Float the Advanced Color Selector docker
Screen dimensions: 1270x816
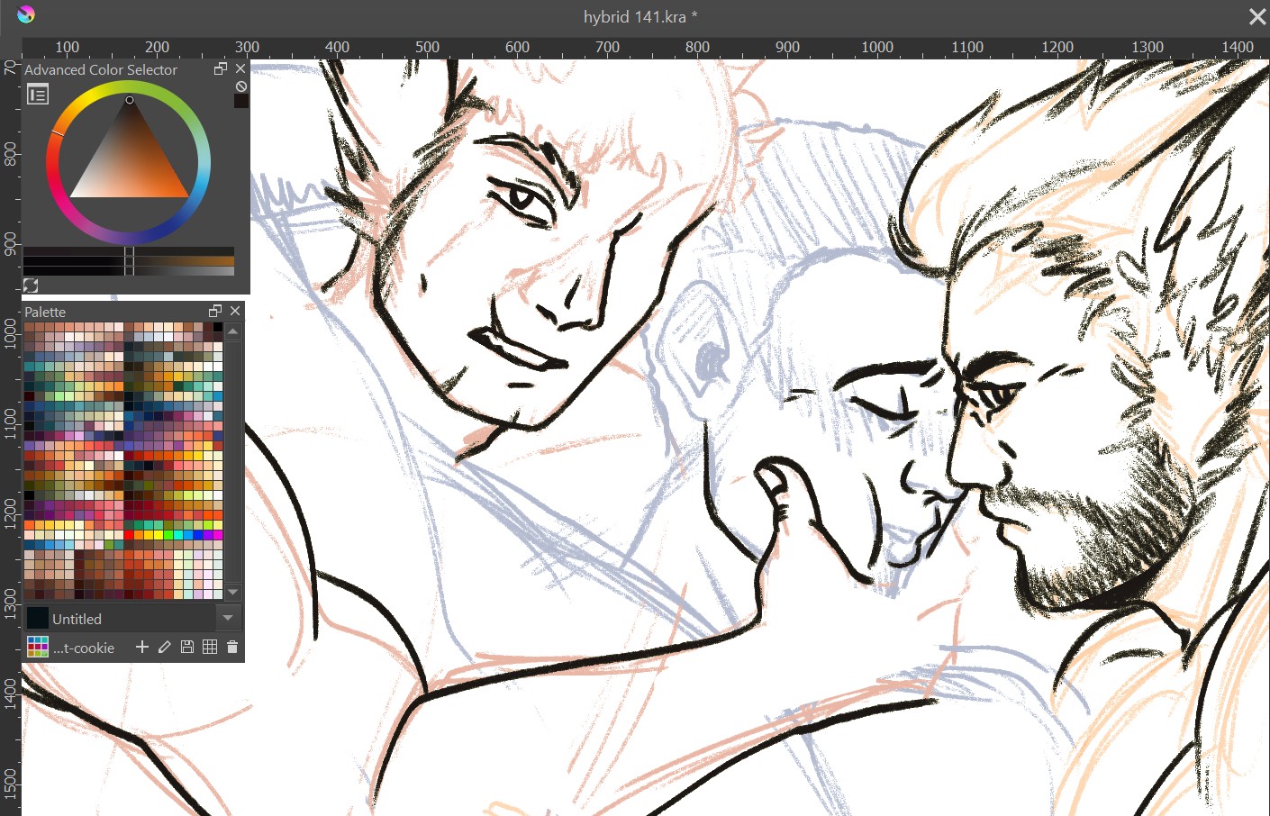tap(220, 69)
